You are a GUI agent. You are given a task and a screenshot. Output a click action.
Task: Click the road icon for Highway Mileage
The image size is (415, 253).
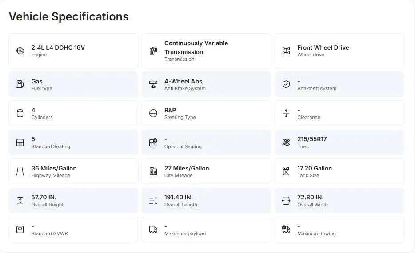click(x=20, y=172)
